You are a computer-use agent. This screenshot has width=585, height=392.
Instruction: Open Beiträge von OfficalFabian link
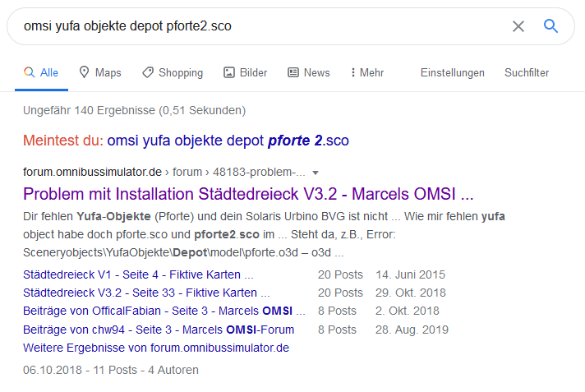click(164, 311)
